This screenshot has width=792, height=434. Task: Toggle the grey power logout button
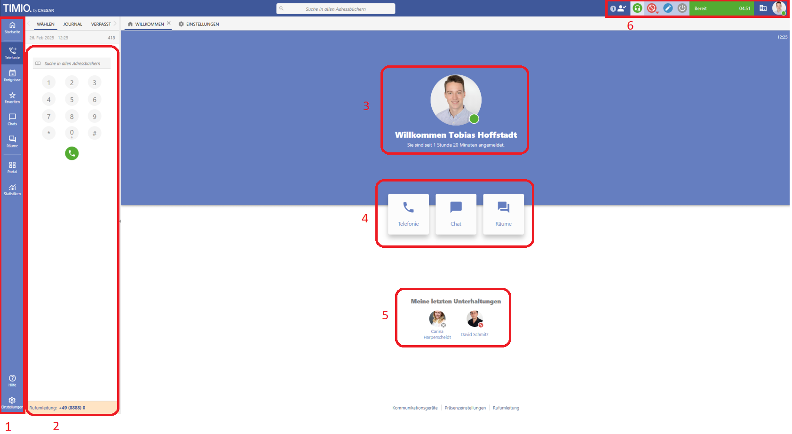pyautogui.click(x=682, y=8)
